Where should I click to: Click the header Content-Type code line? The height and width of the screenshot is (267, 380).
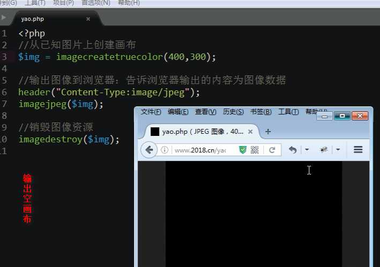click(109, 93)
